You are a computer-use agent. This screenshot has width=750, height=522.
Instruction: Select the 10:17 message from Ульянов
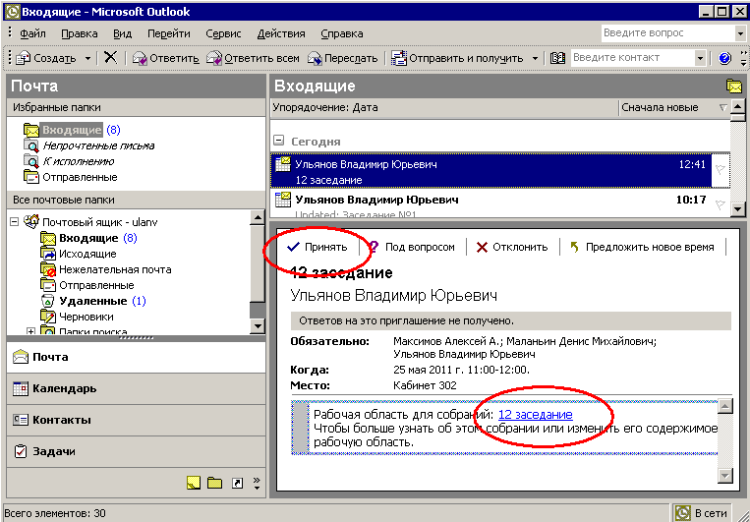490,203
